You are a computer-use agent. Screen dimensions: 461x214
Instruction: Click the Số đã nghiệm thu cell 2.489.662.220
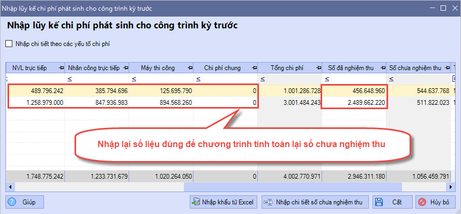354,102
